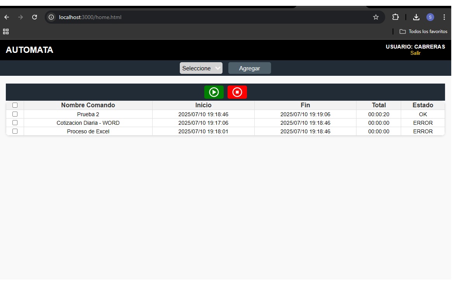Open browser downloads icon
Image resolution: width=452 pixels, height=281 pixels.
point(416,17)
